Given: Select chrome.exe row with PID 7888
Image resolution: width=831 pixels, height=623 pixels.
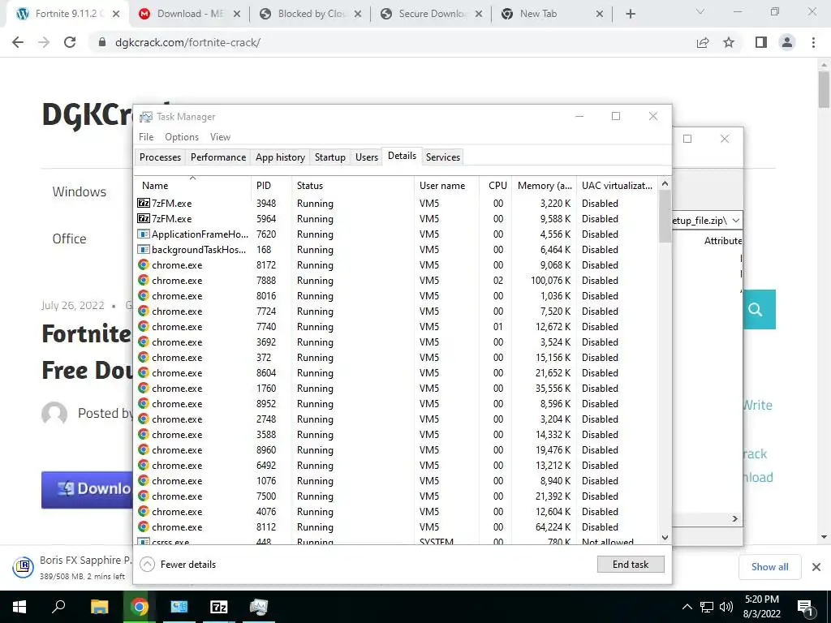Looking at the screenshot, I should [x=395, y=280].
